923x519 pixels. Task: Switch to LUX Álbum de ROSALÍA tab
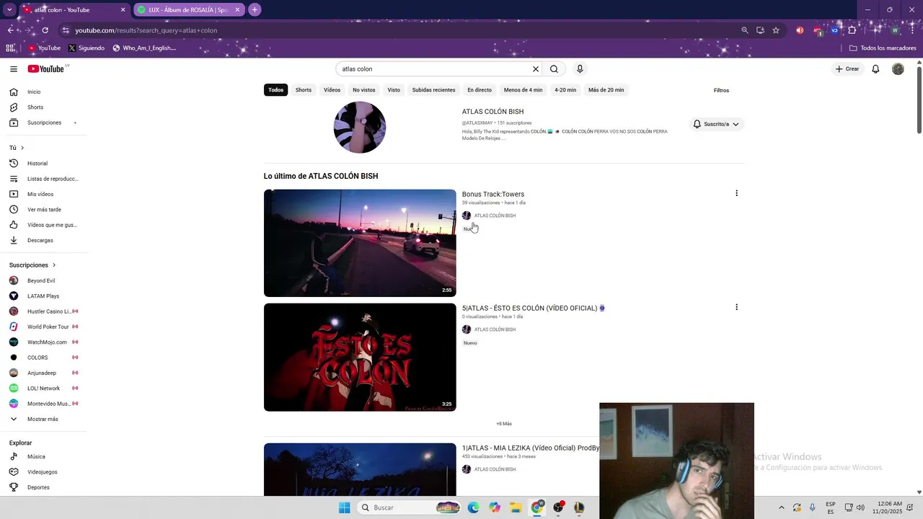pos(190,10)
